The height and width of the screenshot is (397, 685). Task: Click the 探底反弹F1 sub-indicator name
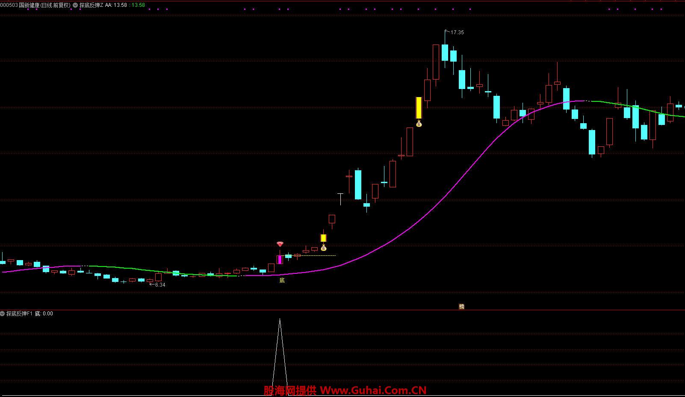[x=19, y=314]
